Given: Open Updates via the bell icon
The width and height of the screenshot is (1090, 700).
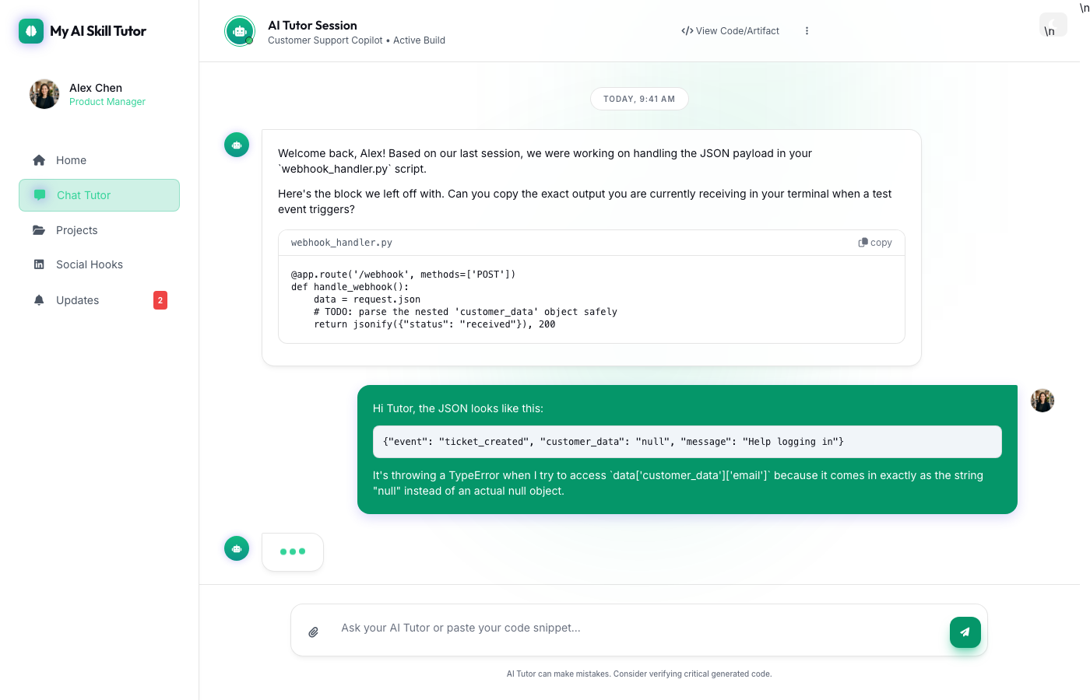Looking at the screenshot, I should pyautogui.click(x=39, y=299).
